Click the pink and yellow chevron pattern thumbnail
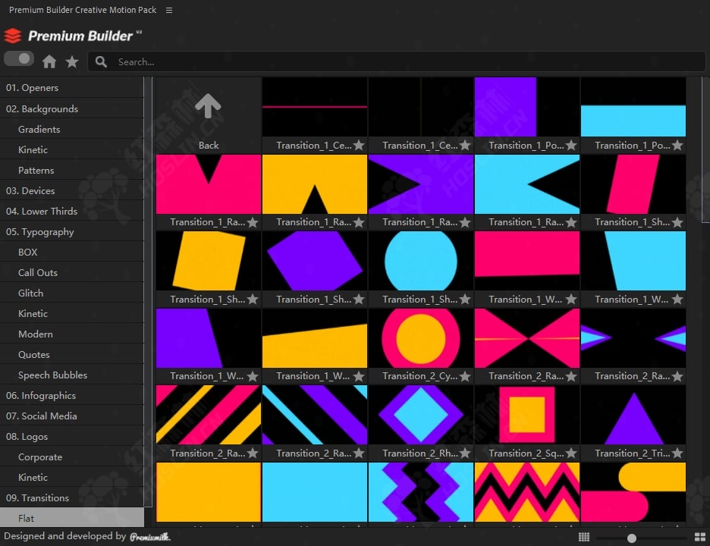The width and height of the screenshot is (710, 546). pyautogui.click(x=527, y=492)
